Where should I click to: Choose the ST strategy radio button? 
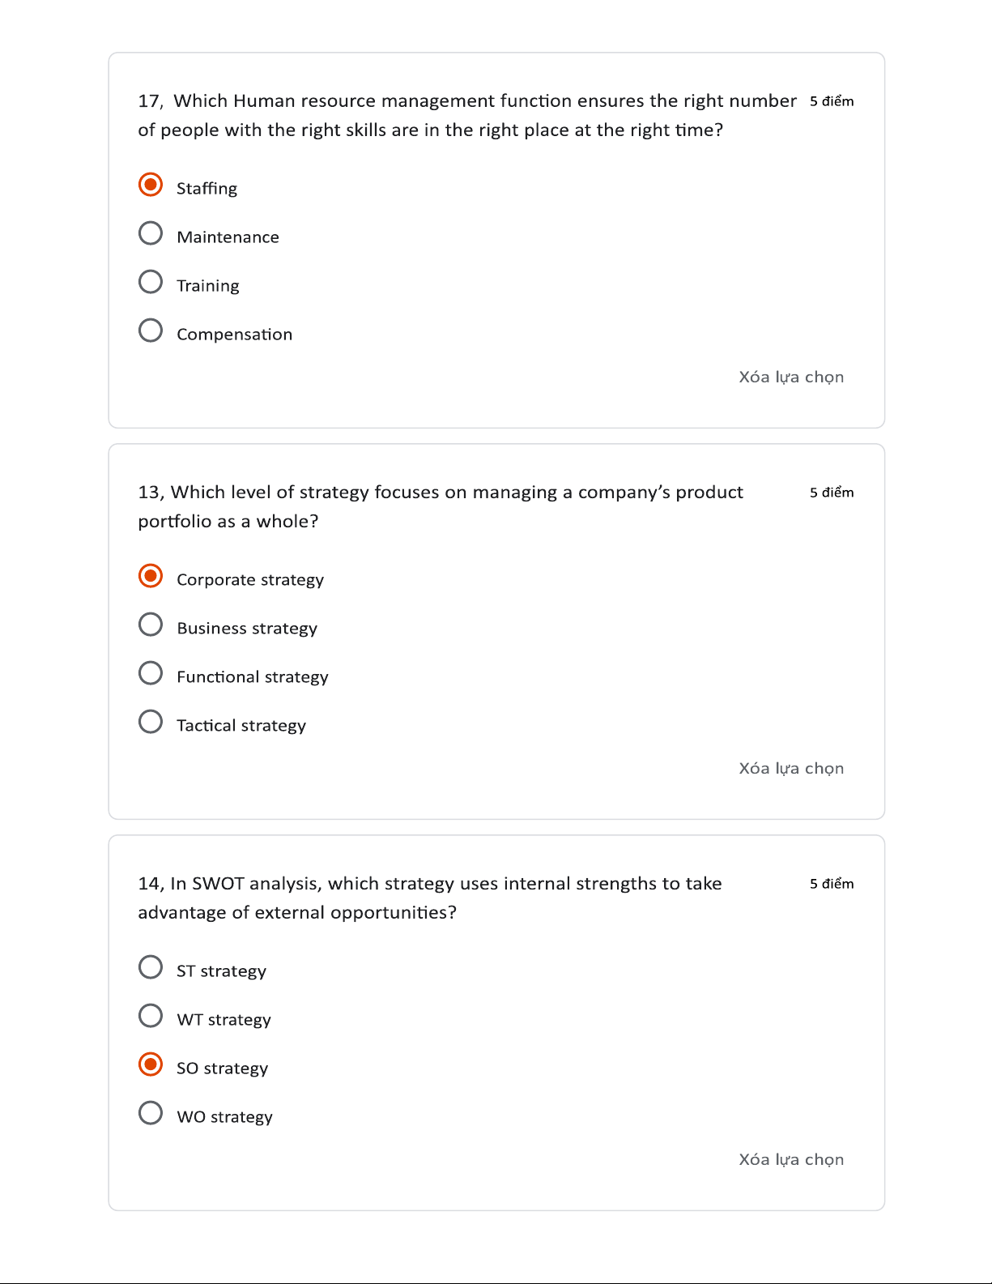151,967
